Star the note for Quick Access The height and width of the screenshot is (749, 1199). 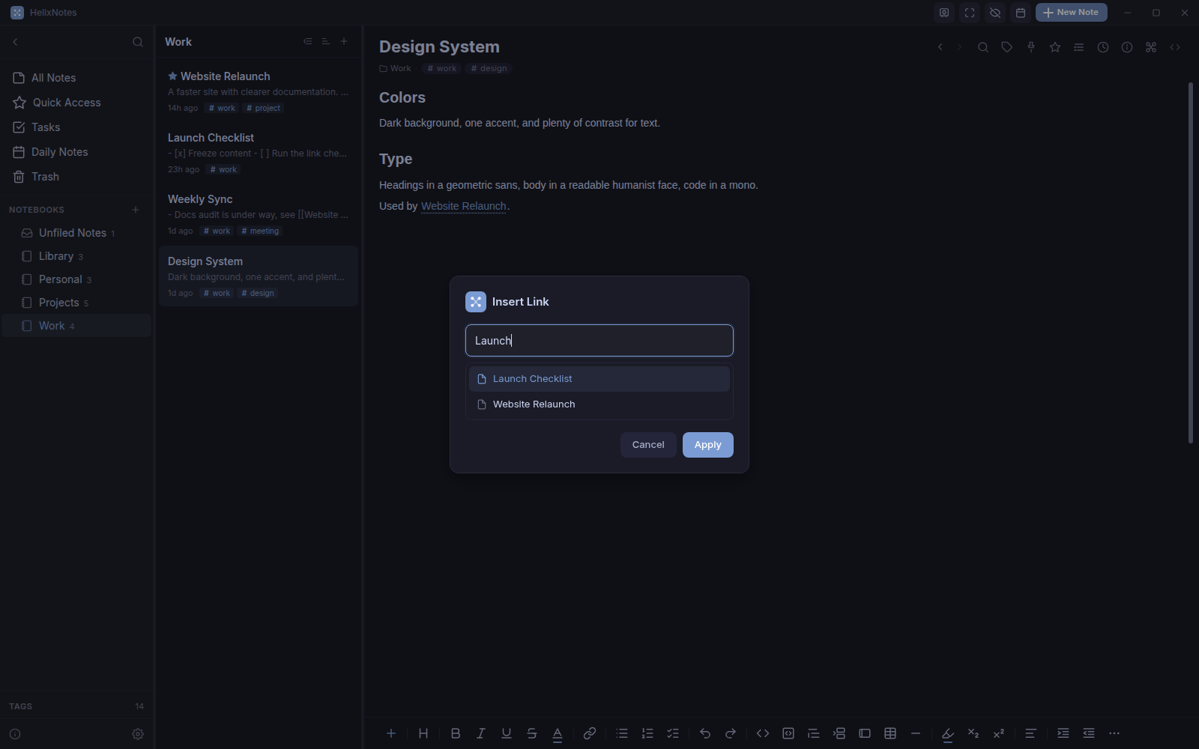tap(1055, 47)
